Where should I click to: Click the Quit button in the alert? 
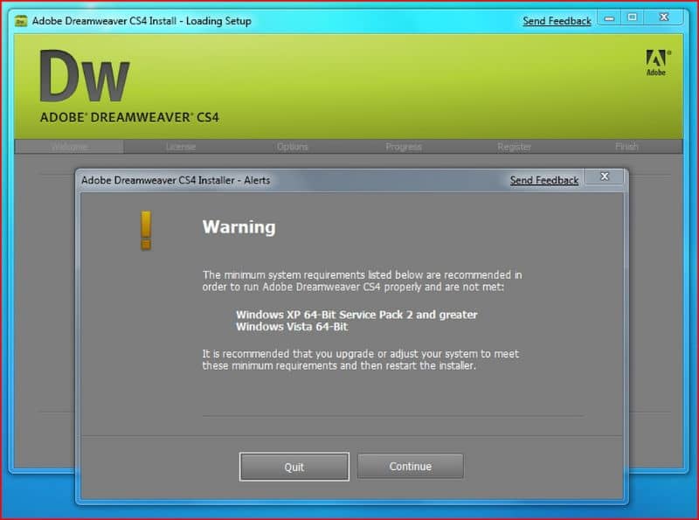click(x=294, y=467)
